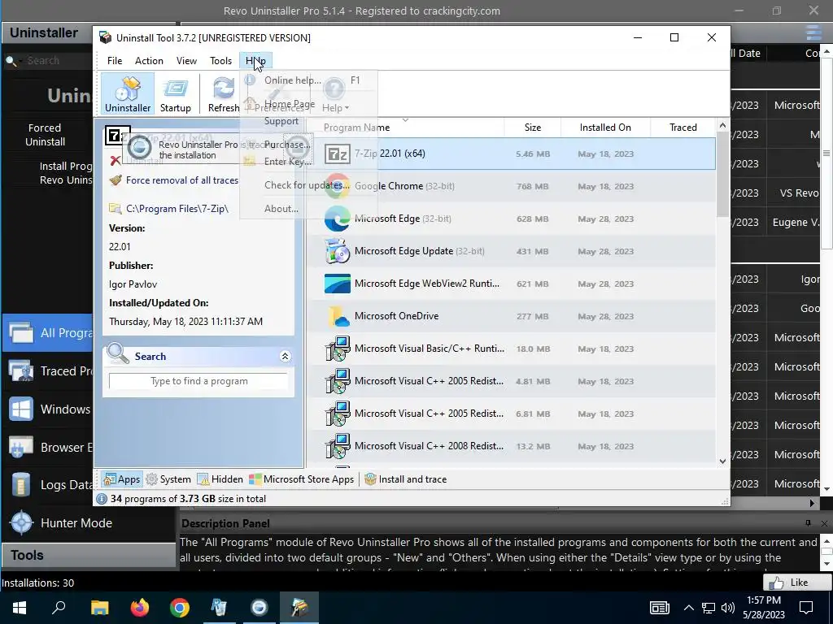The height and width of the screenshot is (624, 833).
Task: Open File Explorer from the taskbar
Action: pyautogui.click(x=99, y=608)
